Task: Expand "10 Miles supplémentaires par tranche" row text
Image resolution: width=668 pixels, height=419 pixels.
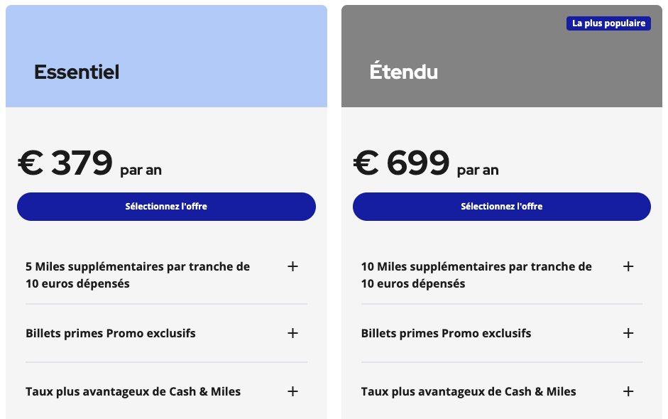Action: pos(476,275)
